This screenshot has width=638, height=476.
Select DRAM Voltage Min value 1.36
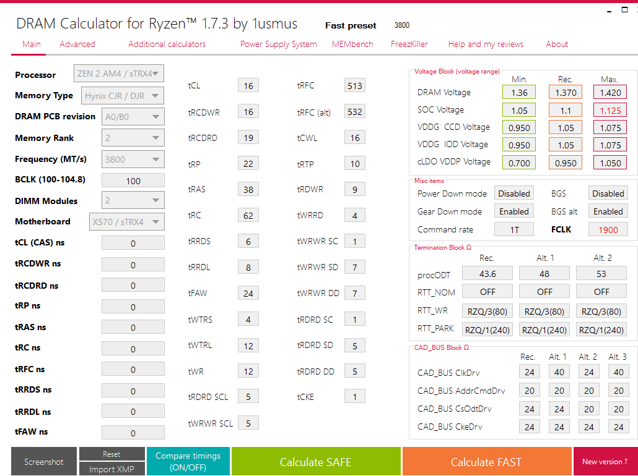pos(519,92)
